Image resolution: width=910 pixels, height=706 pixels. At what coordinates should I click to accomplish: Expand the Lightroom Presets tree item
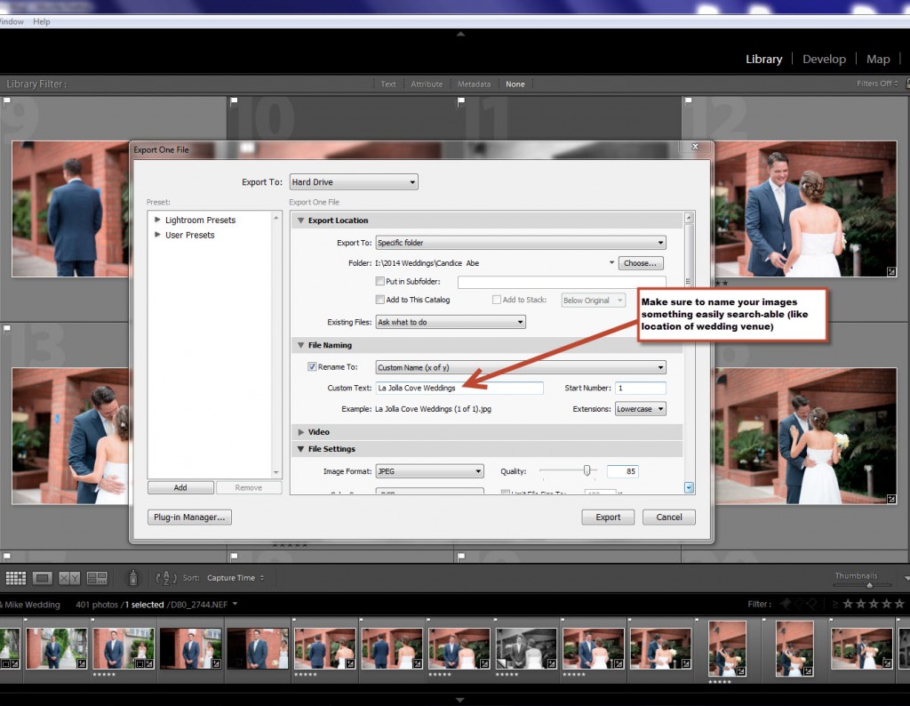coord(158,220)
